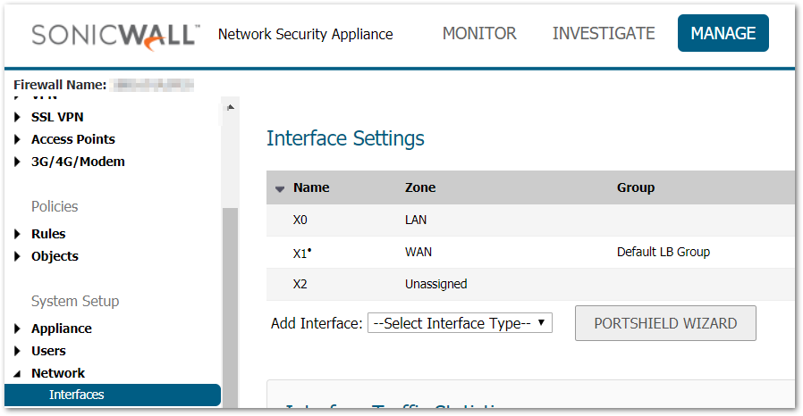Expand the 3G/4G/Modem section arrow
The image size is (803, 416).
(x=18, y=162)
